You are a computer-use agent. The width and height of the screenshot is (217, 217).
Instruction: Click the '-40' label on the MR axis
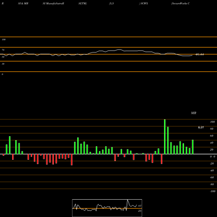tap(212, 171)
